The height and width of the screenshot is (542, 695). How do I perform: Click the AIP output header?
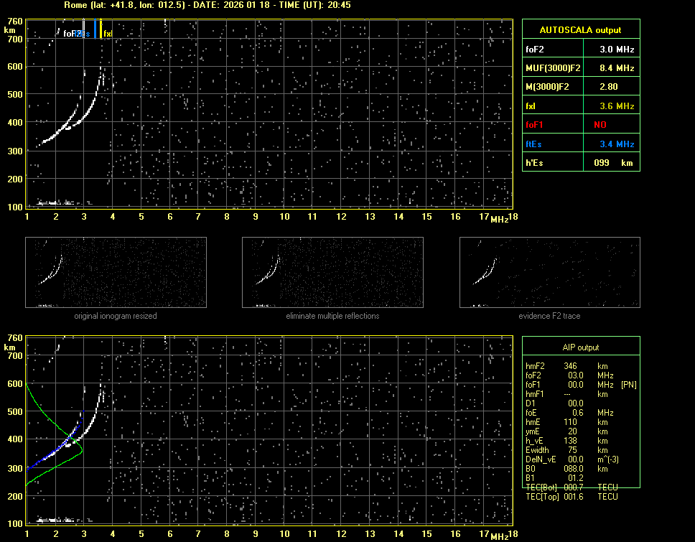tap(580, 347)
